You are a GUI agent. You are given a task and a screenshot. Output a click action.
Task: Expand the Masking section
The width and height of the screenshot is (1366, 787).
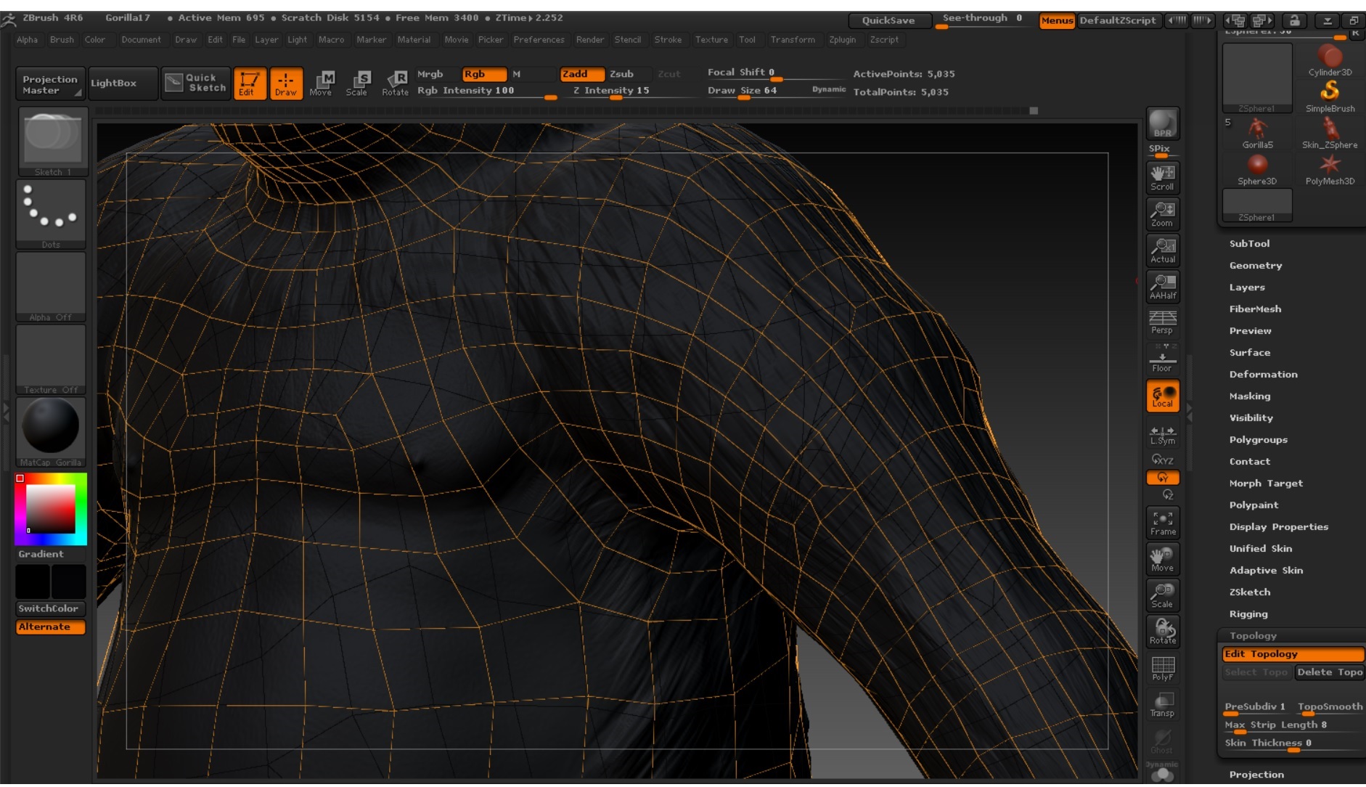pyautogui.click(x=1250, y=396)
